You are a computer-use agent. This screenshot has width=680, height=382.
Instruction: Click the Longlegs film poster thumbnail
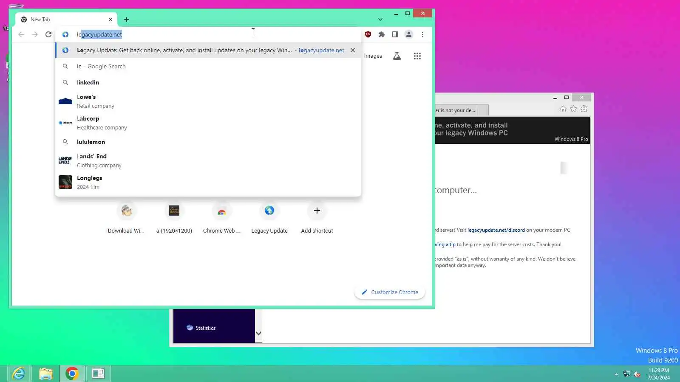point(65,182)
